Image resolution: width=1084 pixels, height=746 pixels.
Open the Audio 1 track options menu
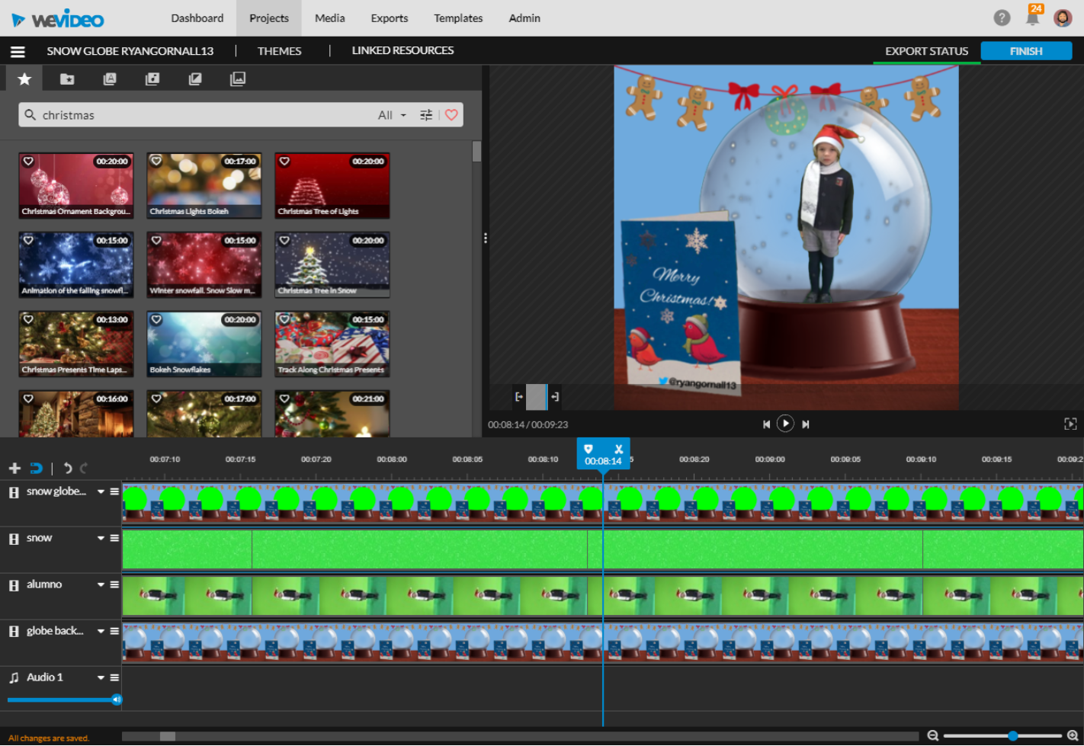click(114, 677)
